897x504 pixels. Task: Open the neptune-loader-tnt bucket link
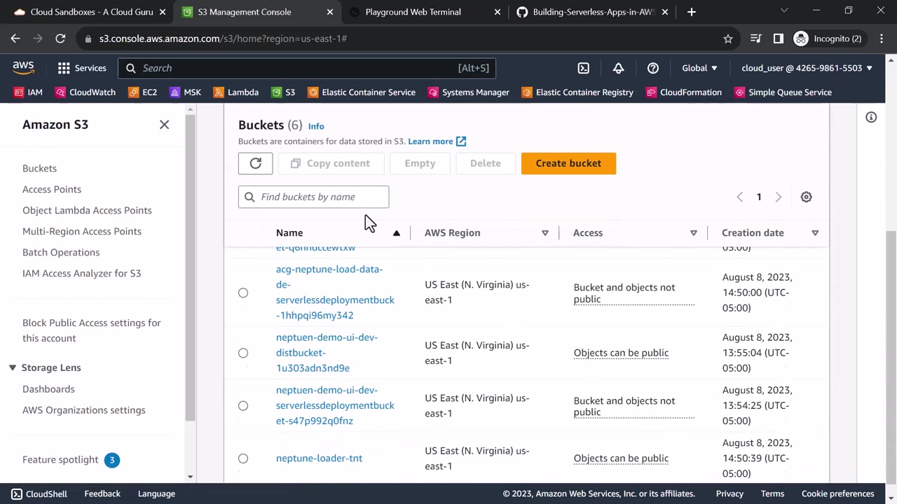[x=319, y=458]
